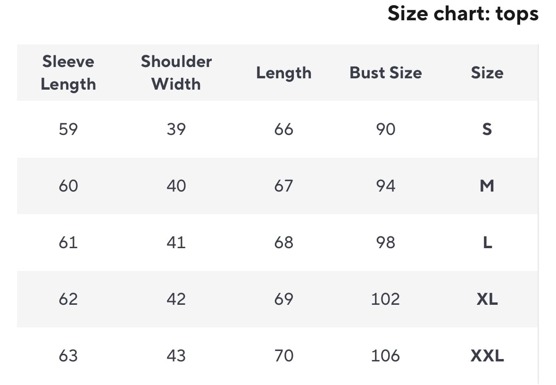This screenshot has width=556, height=385.
Task: Click shoulder width value 41
Action: (176, 243)
